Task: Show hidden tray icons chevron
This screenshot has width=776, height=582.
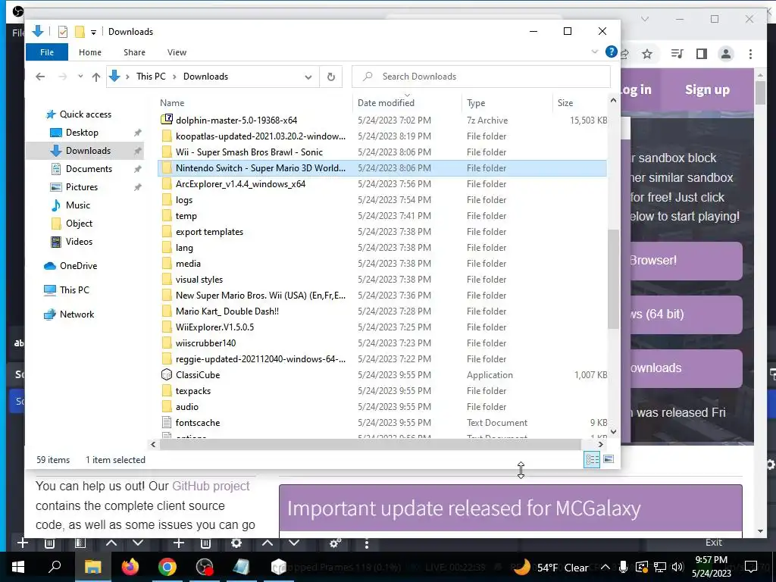Action: [x=605, y=567]
